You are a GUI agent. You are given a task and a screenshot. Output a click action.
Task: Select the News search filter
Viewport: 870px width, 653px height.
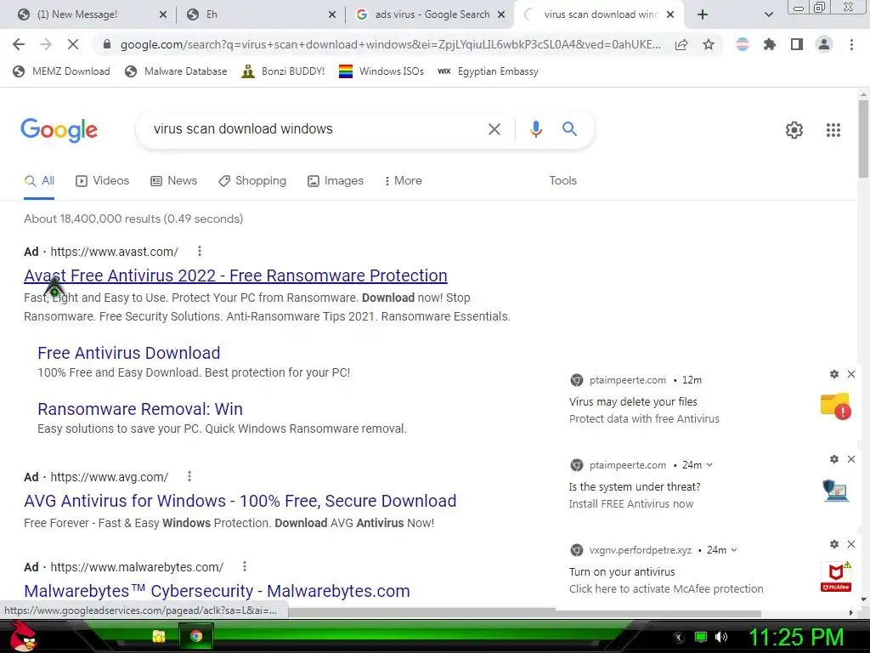(173, 180)
